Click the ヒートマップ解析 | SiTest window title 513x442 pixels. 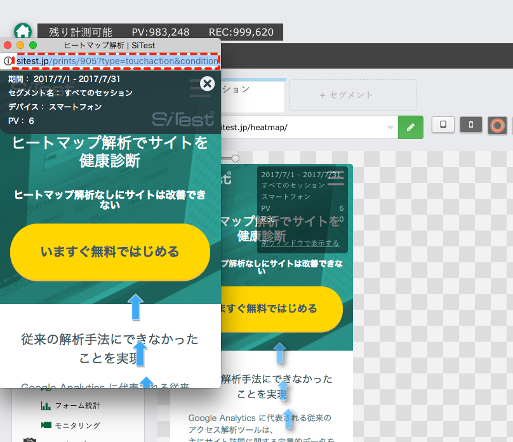[x=110, y=46]
